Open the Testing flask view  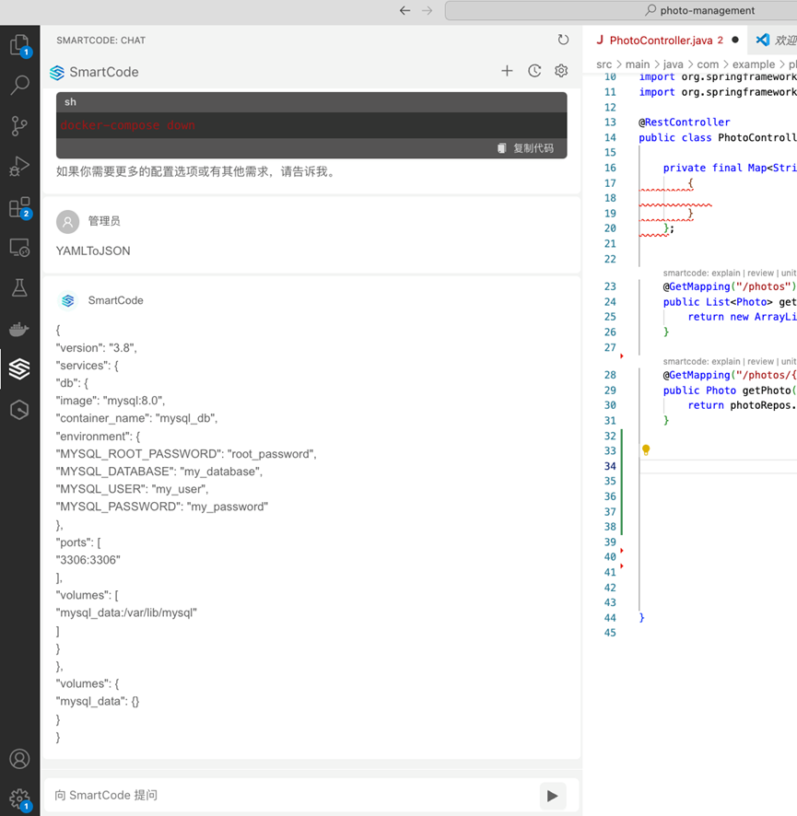point(19,287)
